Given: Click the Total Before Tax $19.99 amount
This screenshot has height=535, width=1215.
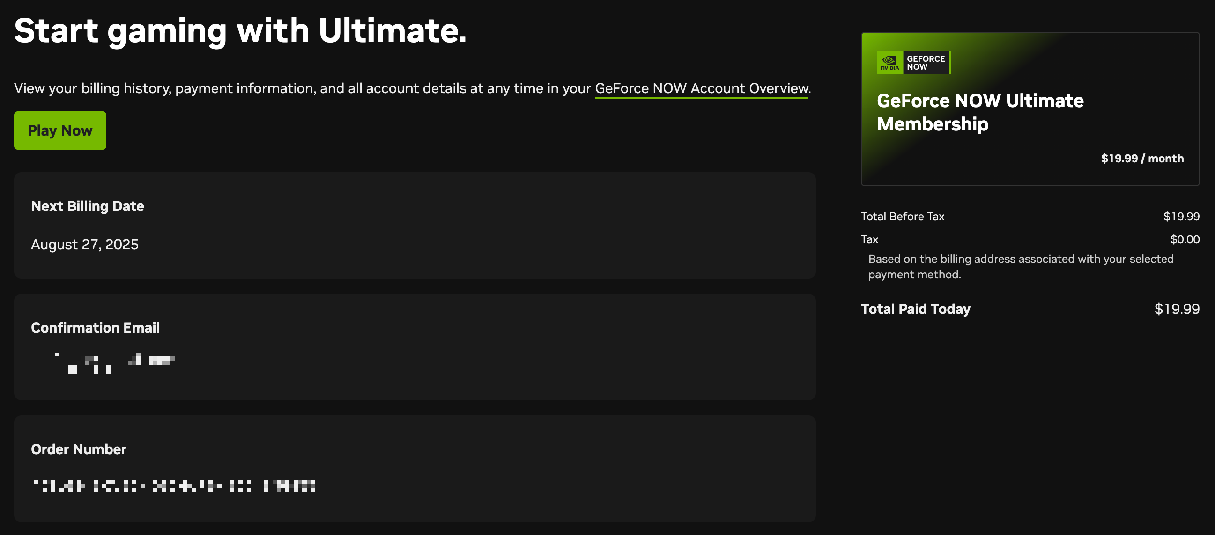Looking at the screenshot, I should [x=1181, y=217].
